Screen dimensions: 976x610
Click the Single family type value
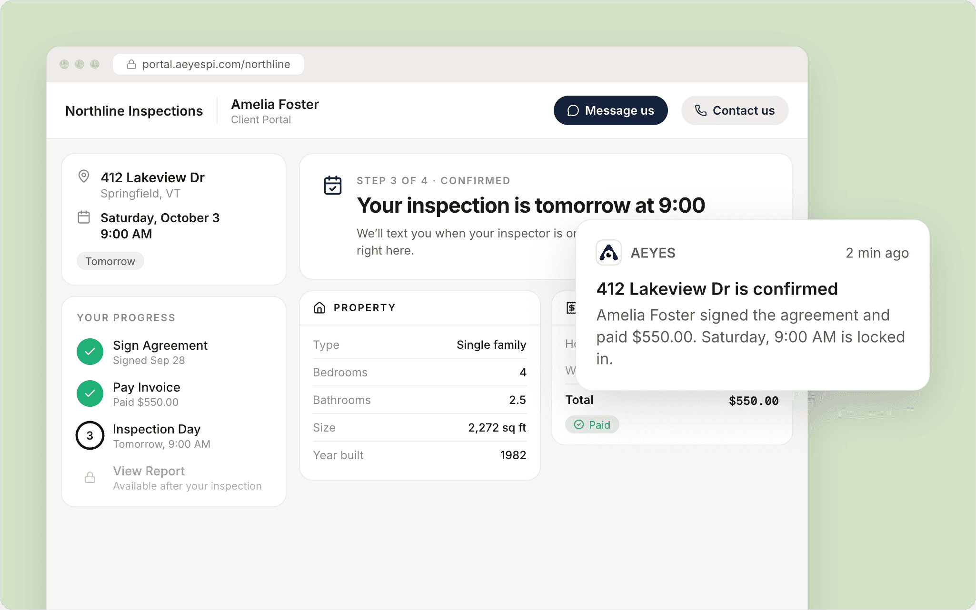[491, 344]
